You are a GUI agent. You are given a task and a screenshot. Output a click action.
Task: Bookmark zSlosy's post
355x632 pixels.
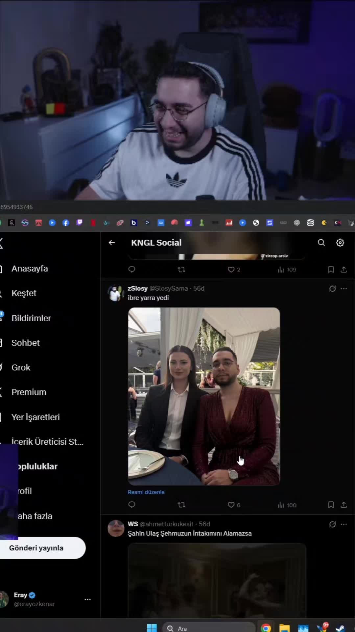pyautogui.click(x=331, y=505)
